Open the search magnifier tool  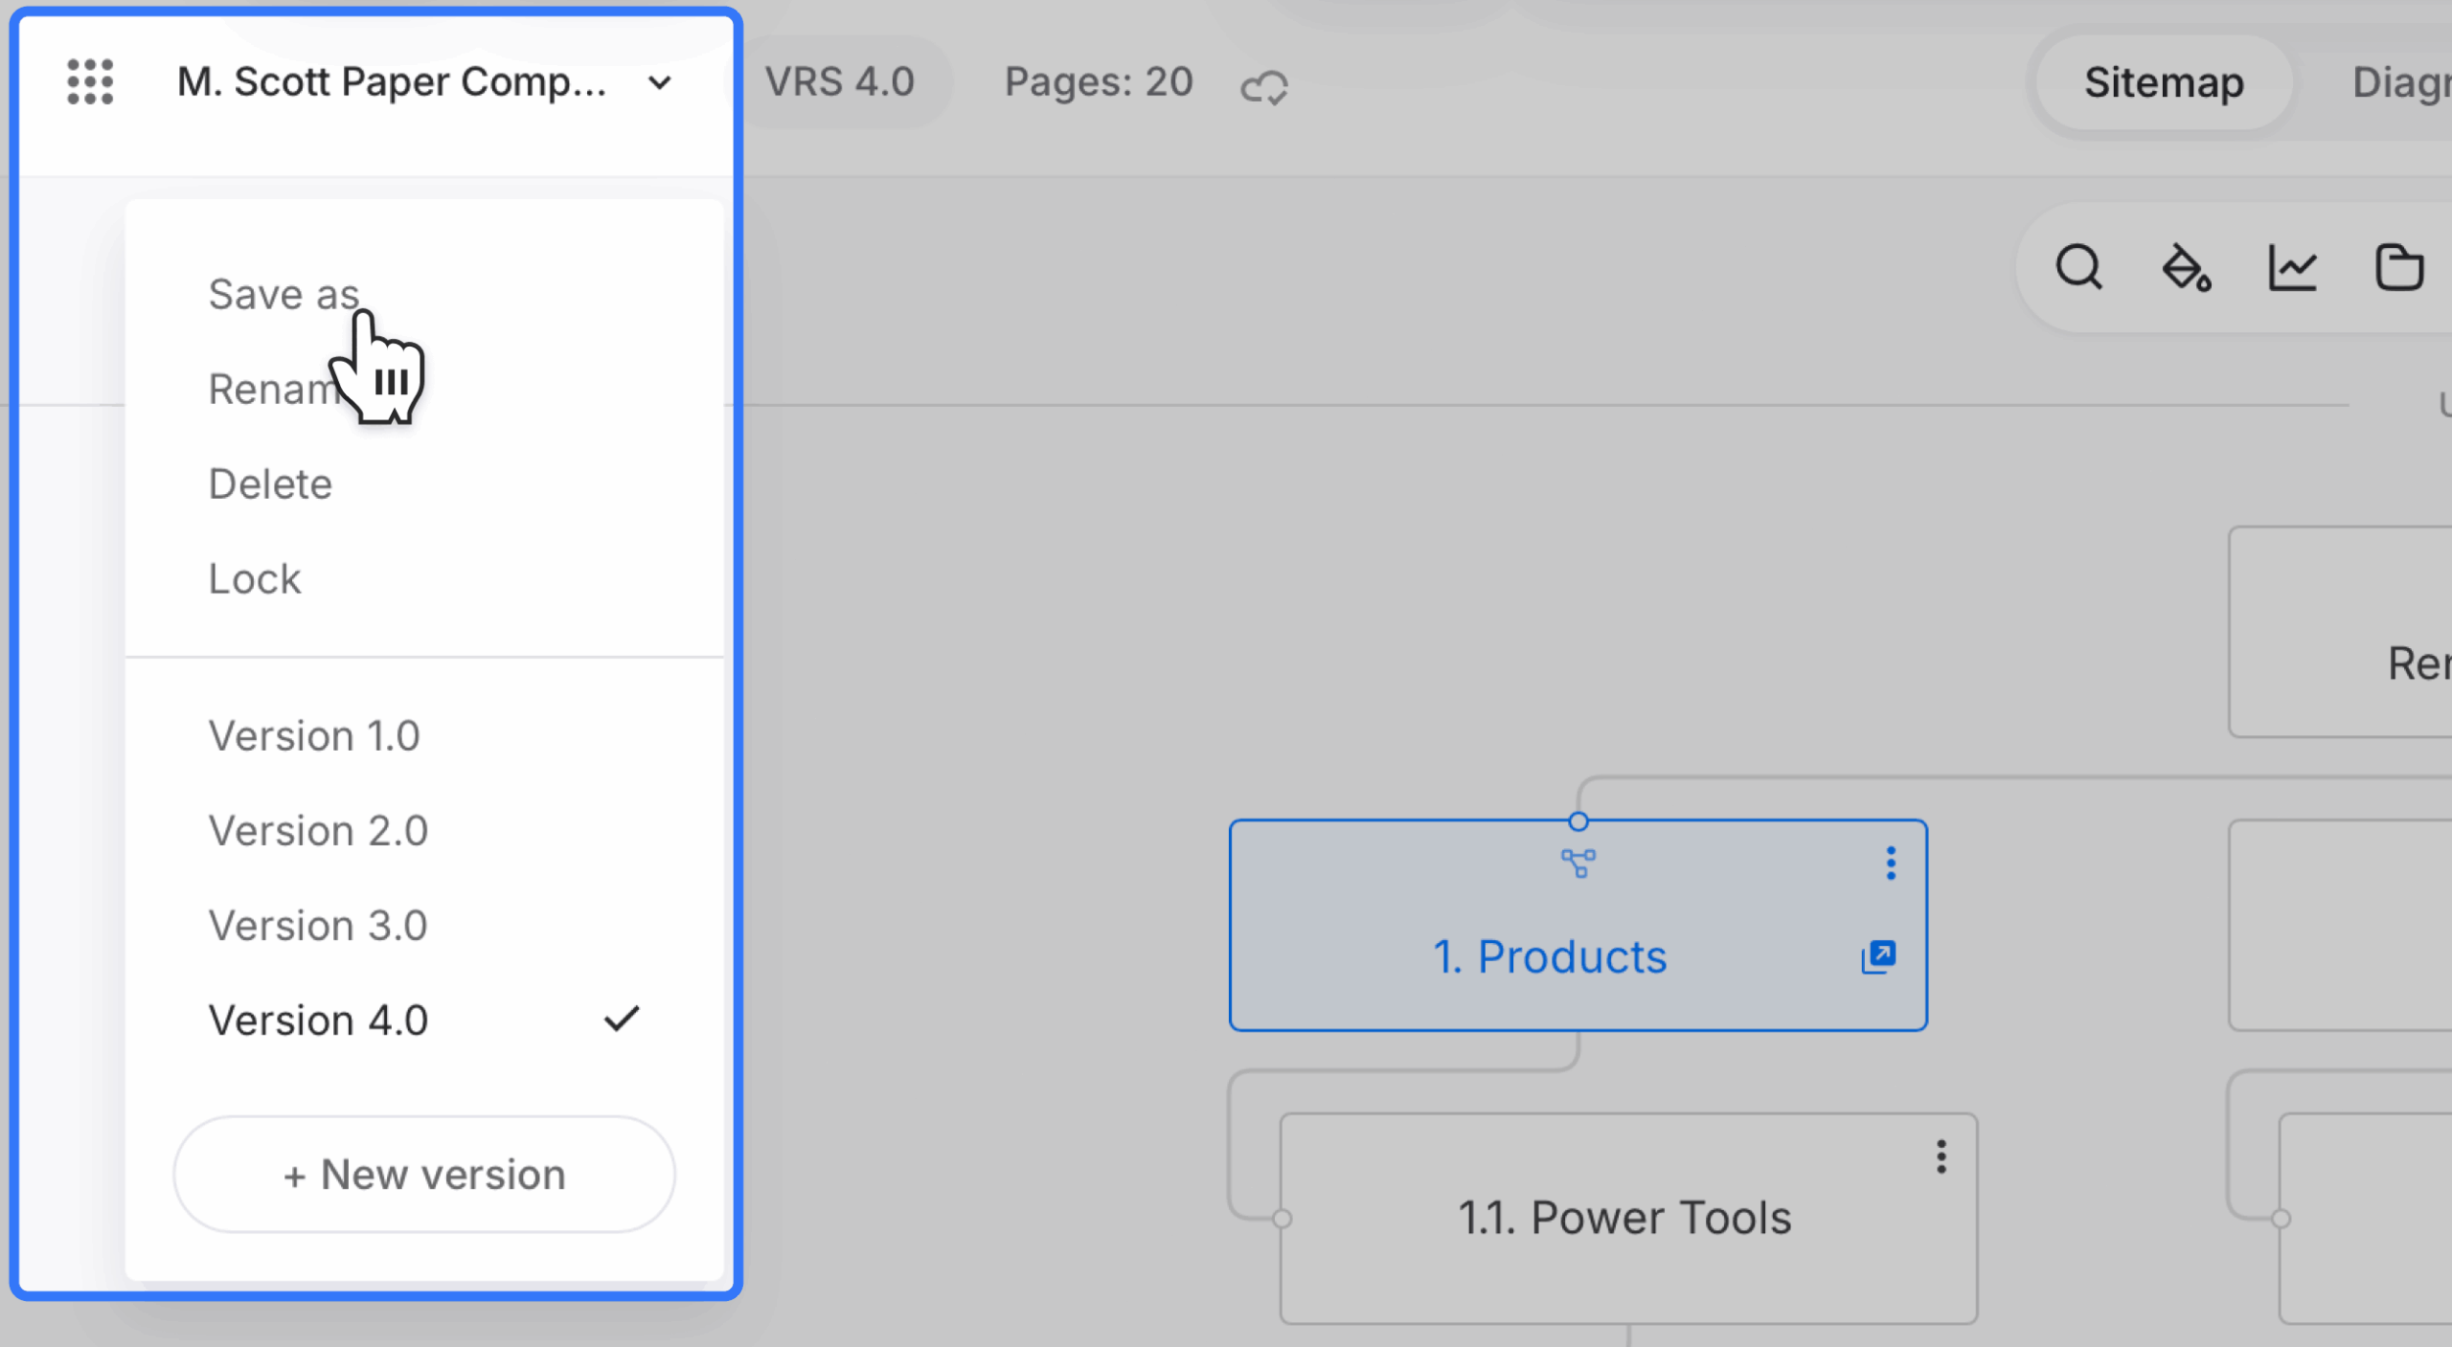click(2078, 267)
